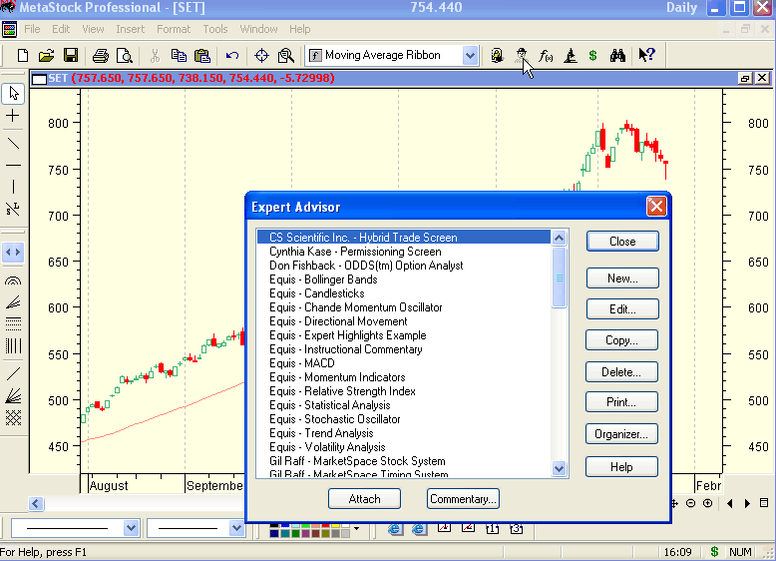Viewport: 776px width, 561px height.
Task: Click the Copy... button
Action: (x=622, y=340)
